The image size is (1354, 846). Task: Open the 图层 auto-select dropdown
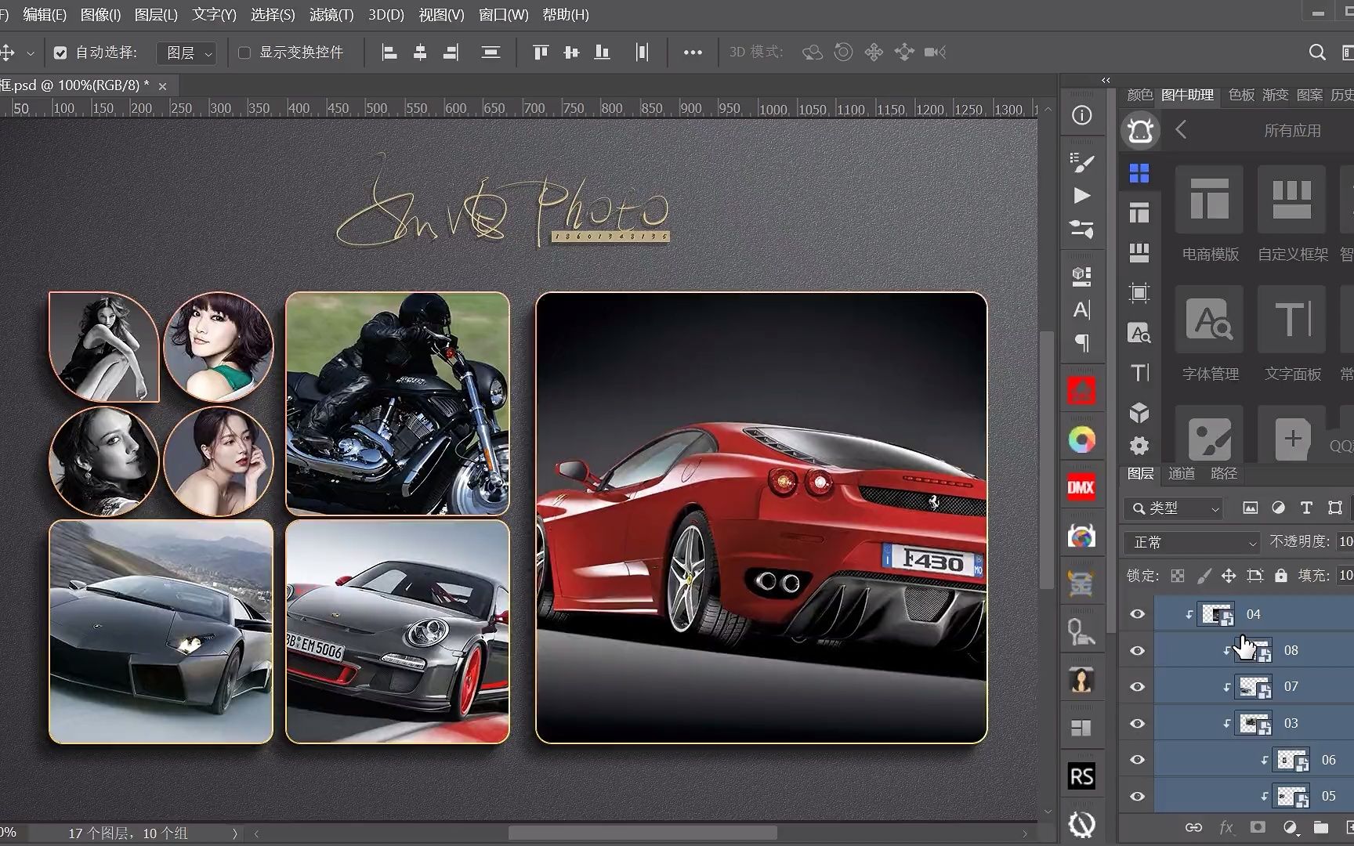click(x=186, y=52)
